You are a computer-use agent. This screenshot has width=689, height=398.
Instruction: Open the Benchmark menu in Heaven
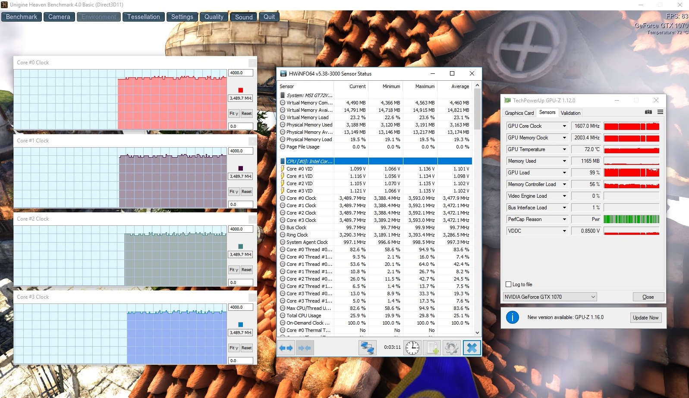(22, 17)
